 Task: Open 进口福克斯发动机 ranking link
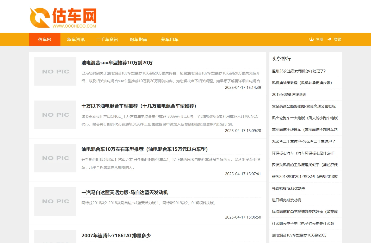click(287, 200)
